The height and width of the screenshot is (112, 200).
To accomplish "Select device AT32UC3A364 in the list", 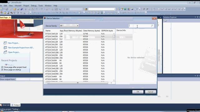I will [x=51, y=60].
